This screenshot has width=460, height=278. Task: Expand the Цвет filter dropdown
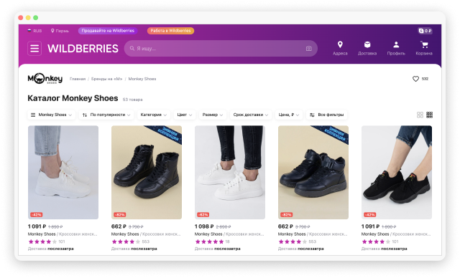(185, 115)
